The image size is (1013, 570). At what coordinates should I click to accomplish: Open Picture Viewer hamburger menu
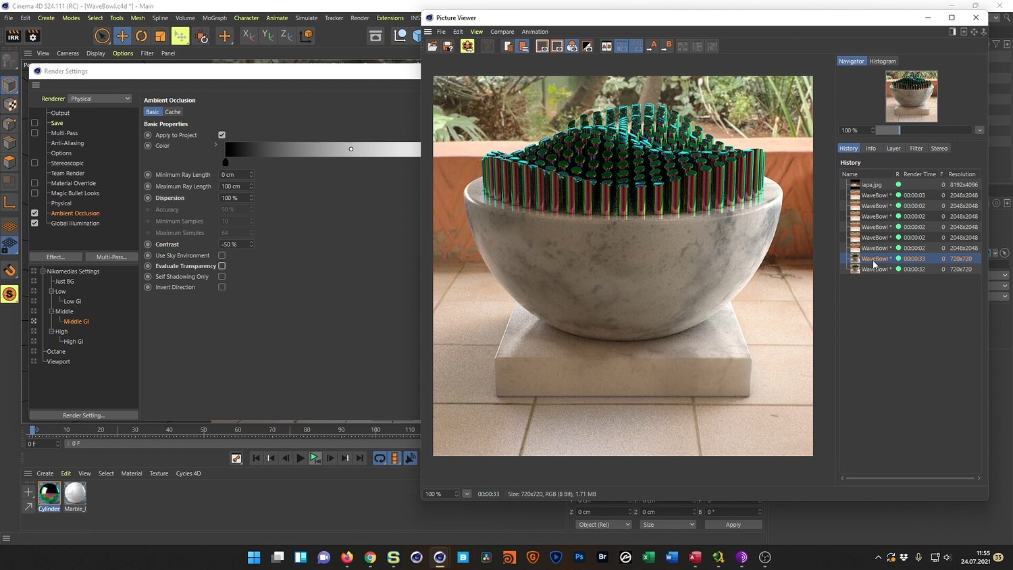coord(428,32)
